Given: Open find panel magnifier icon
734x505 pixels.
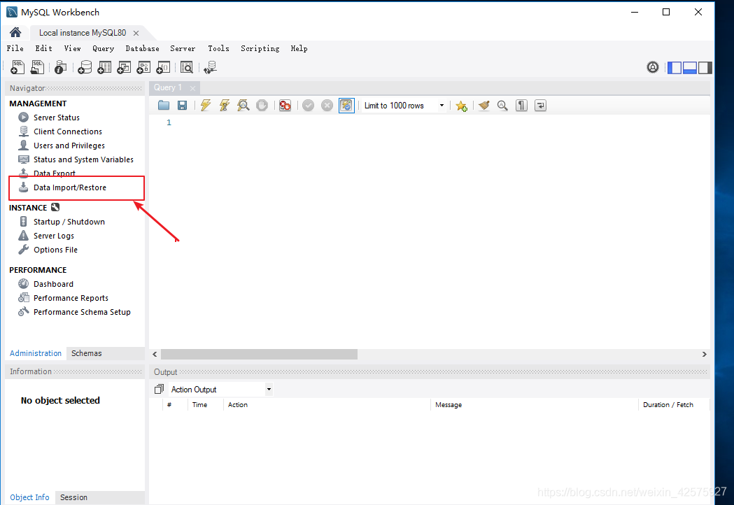Looking at the screenshot, I should pos(502,106).
